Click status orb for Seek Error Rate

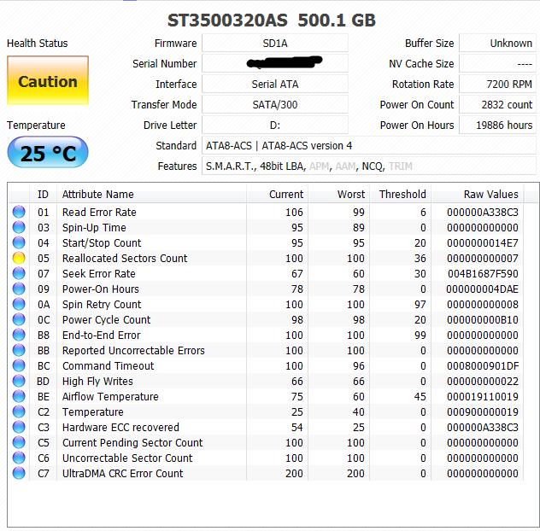(x=19, y=273)
